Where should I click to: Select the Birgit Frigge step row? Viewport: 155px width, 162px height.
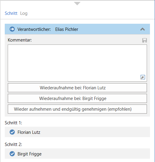click(x=77, y=153)
